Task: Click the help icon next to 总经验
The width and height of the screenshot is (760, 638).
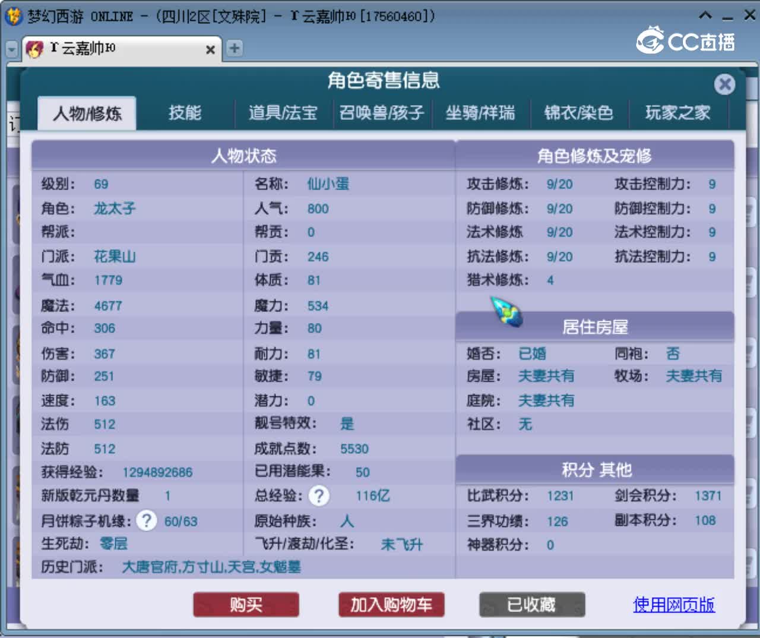Action: [x=319, y=495]
